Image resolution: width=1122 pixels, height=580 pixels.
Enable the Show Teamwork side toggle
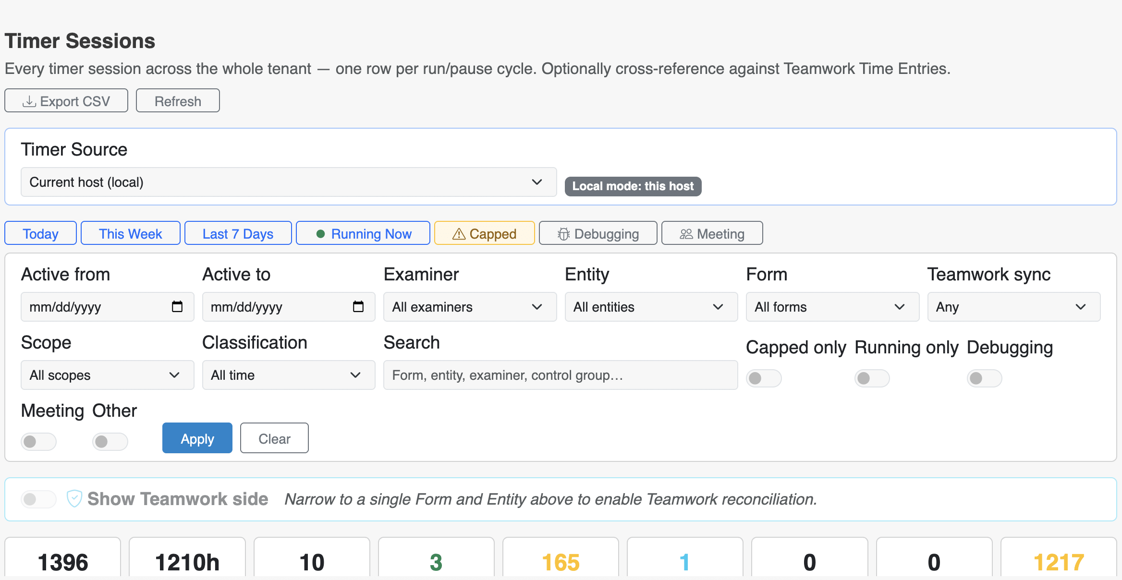click(x=38, y=499)
